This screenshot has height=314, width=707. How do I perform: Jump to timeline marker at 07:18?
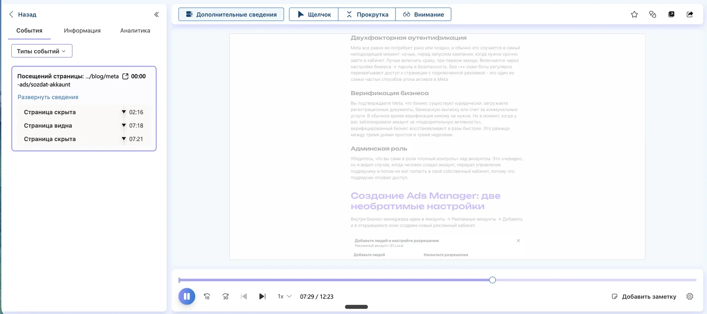[124, 125]
